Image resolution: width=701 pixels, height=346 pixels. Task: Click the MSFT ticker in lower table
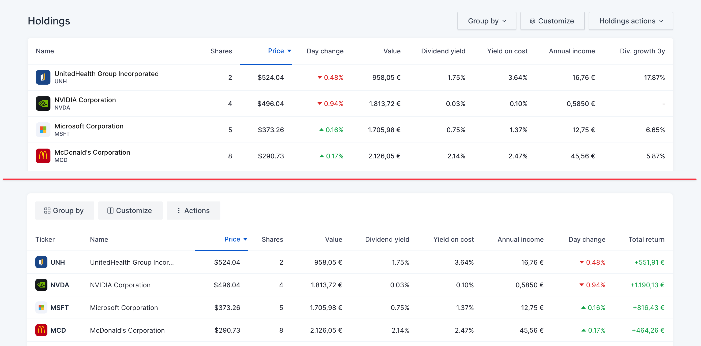point(59,308)
